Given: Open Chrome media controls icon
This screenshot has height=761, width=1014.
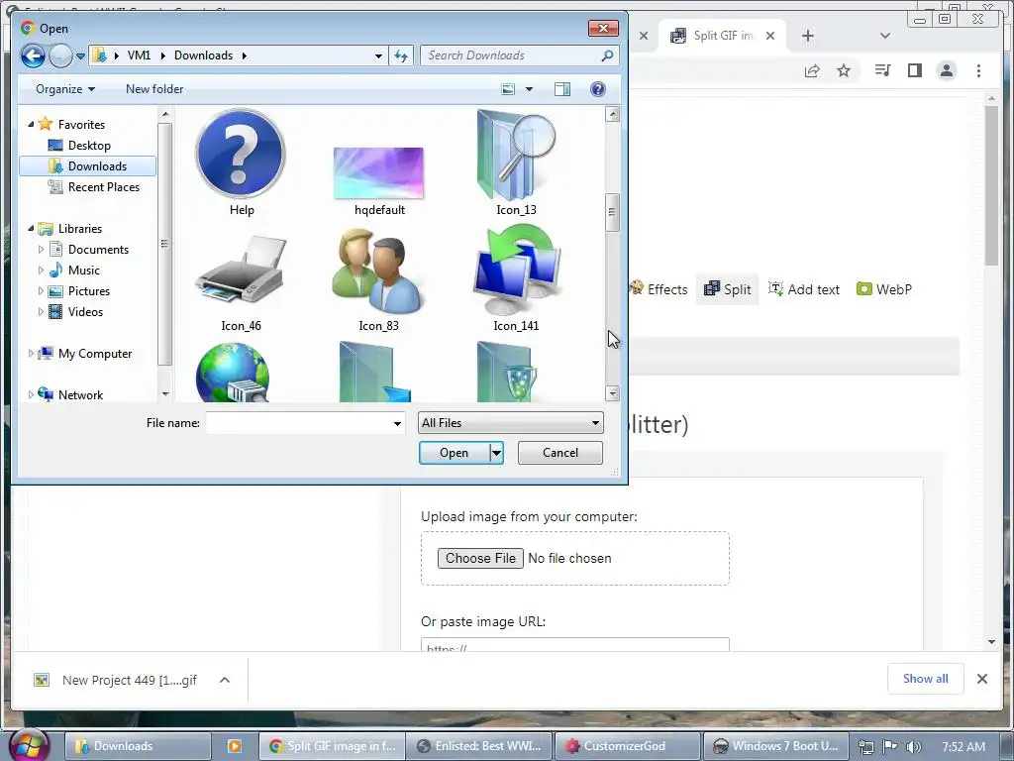Looking at the screenshot, I should (882, 70).
